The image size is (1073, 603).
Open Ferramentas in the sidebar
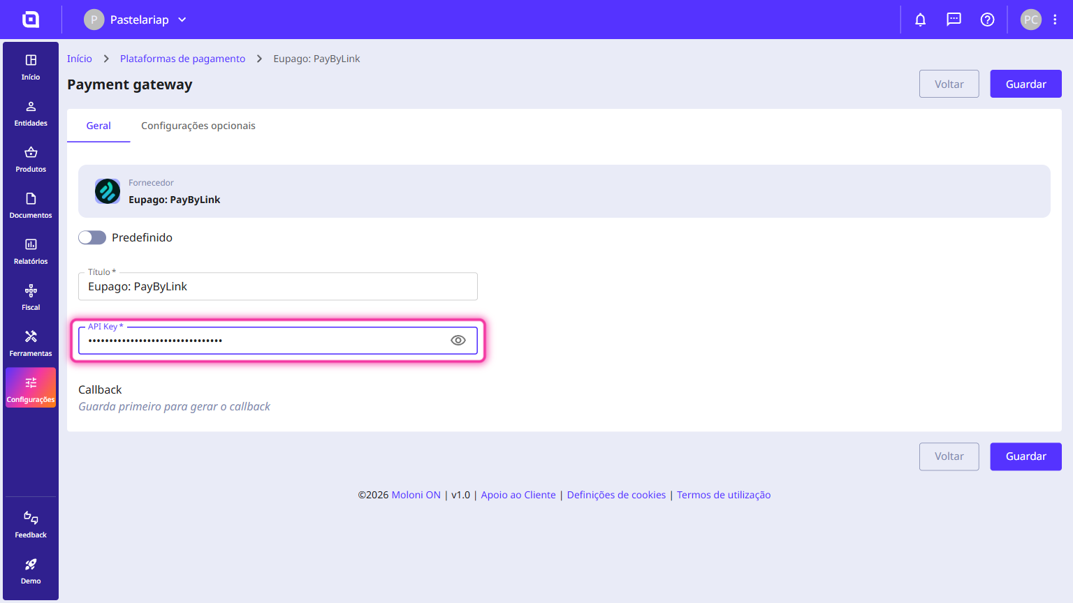[31, 343]
